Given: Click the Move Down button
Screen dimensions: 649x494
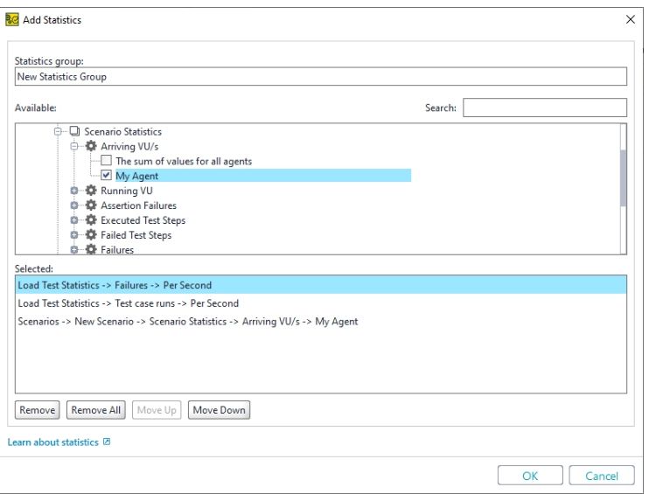Looking at the screenshot, I should coord(219,409).
